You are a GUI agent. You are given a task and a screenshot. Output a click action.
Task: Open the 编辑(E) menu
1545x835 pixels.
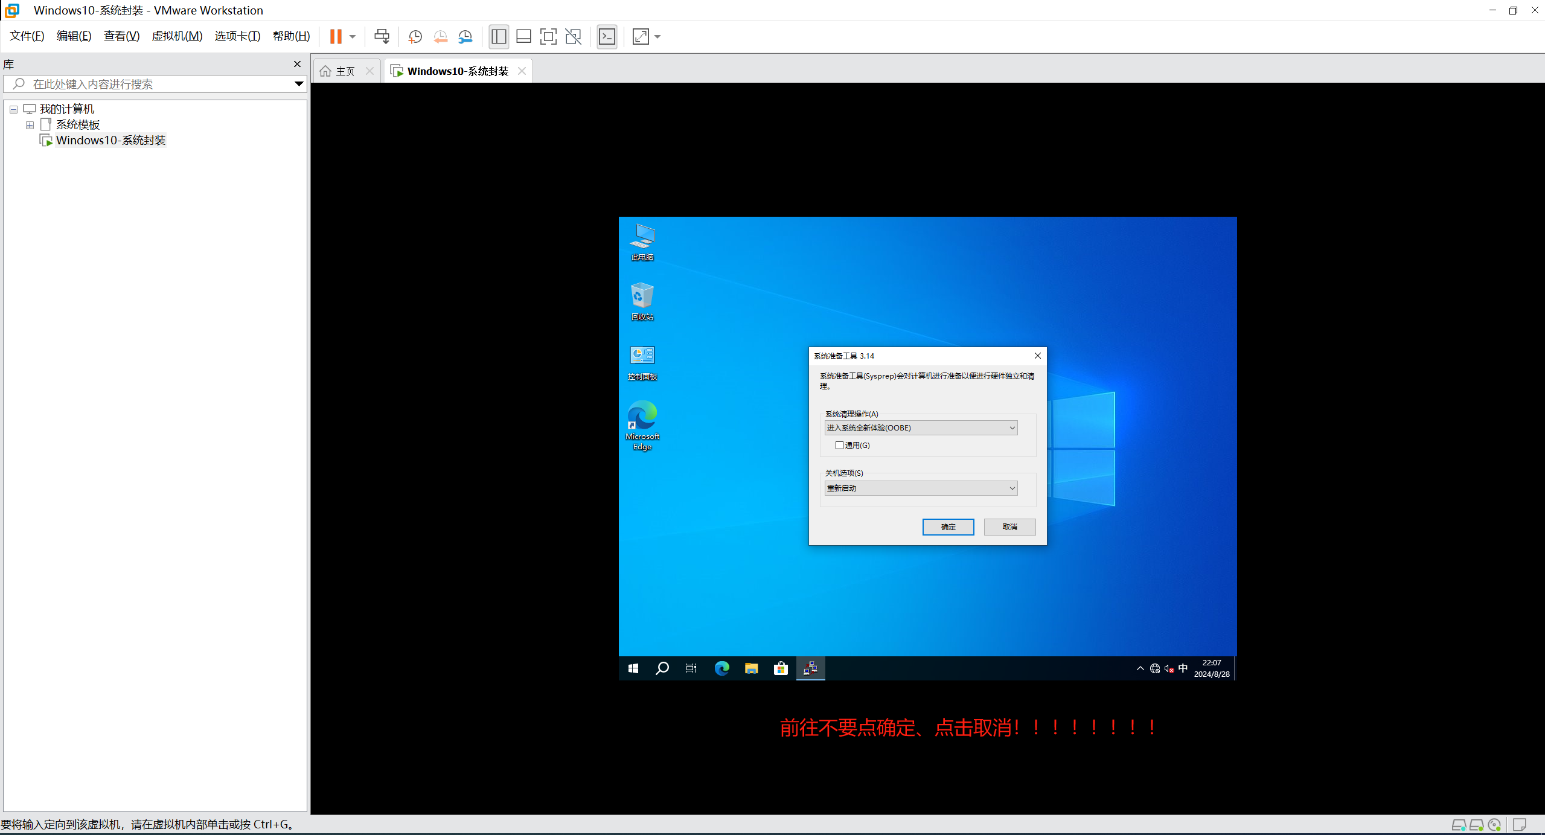[x=74, y=36]
